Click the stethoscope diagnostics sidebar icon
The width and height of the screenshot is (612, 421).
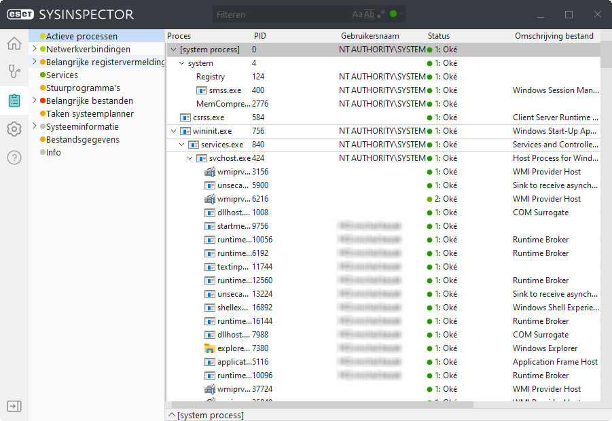[x=14, y=72]
